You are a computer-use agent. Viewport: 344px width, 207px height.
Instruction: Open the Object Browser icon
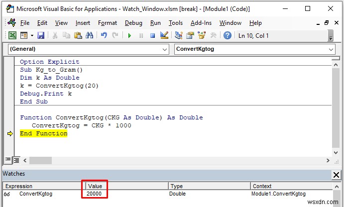coord(202,35)
